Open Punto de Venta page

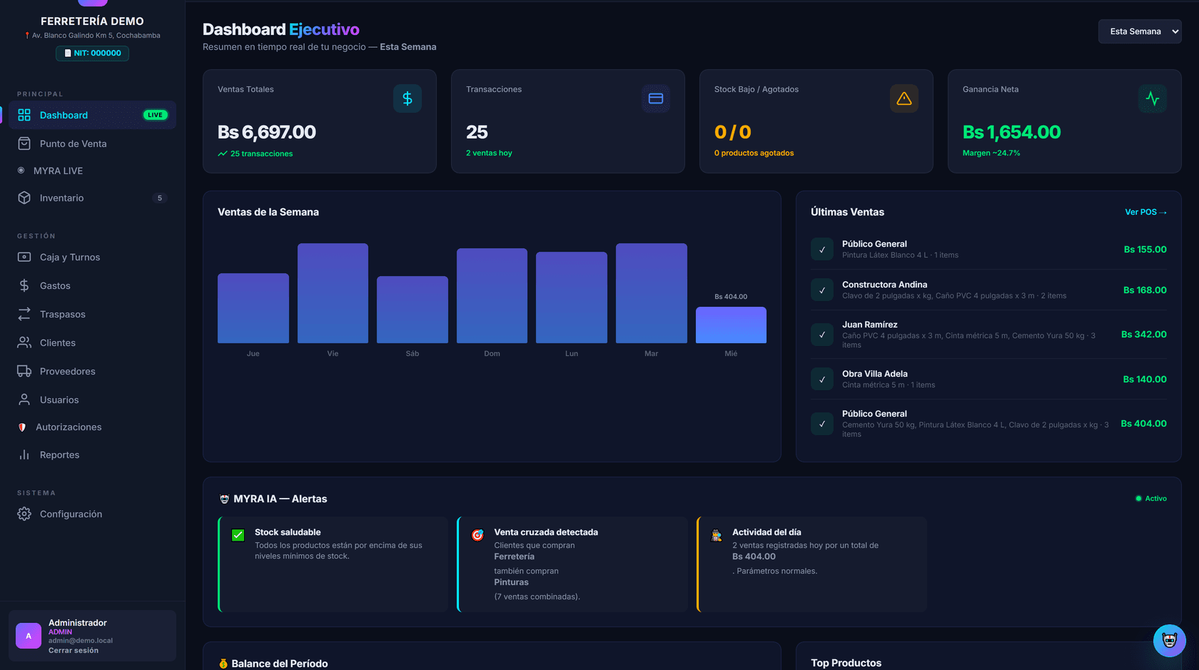click(x=92, y=143)
